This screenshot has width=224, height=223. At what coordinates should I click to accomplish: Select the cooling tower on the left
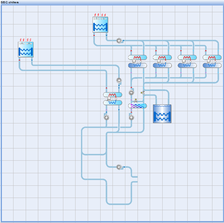coord(26,49)
